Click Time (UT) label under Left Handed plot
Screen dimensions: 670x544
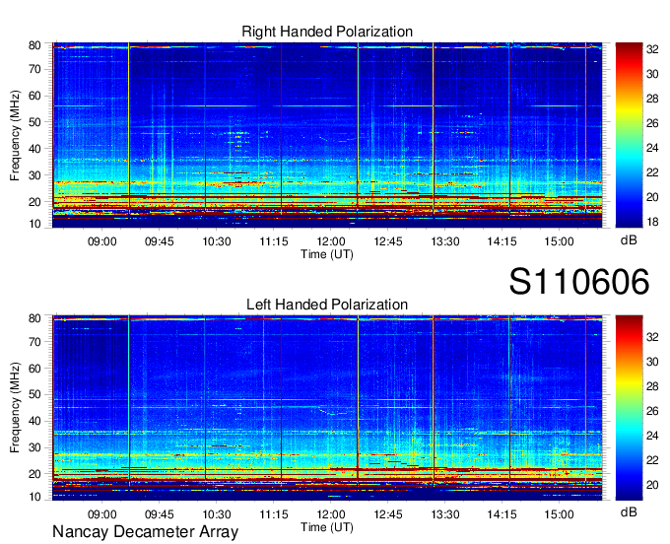(x=327, y=527)
